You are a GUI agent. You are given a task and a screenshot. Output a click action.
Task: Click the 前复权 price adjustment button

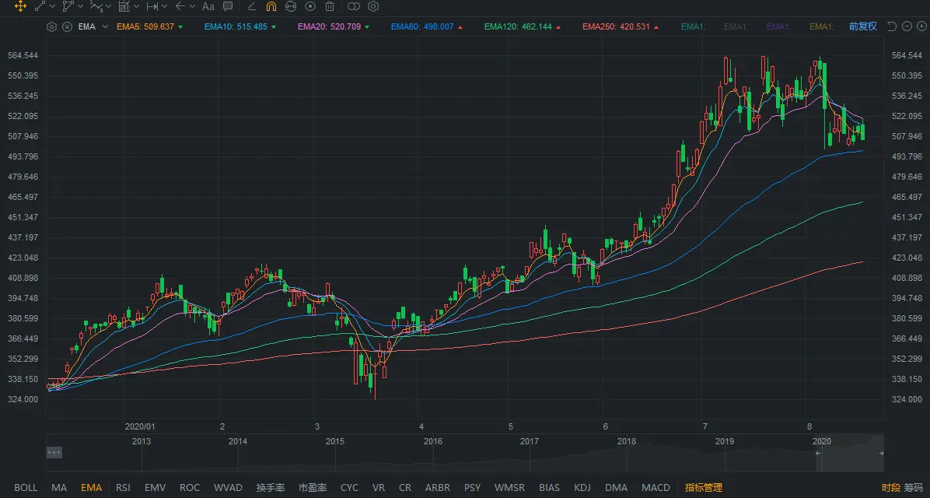click(x=862, y=26)
